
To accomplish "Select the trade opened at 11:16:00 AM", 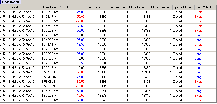I will coord(108,12).
